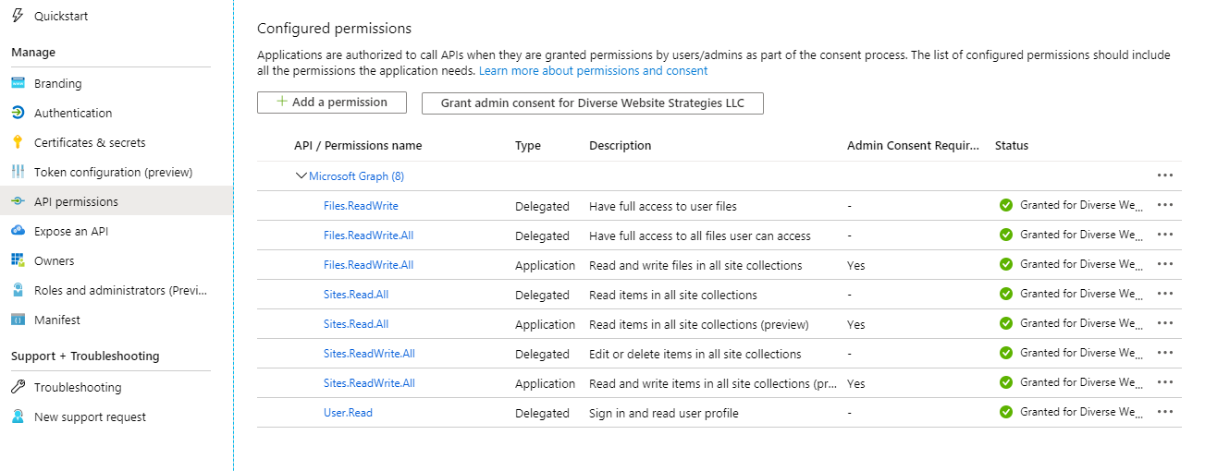Click the API / Permissions name column header

[358, 146]
